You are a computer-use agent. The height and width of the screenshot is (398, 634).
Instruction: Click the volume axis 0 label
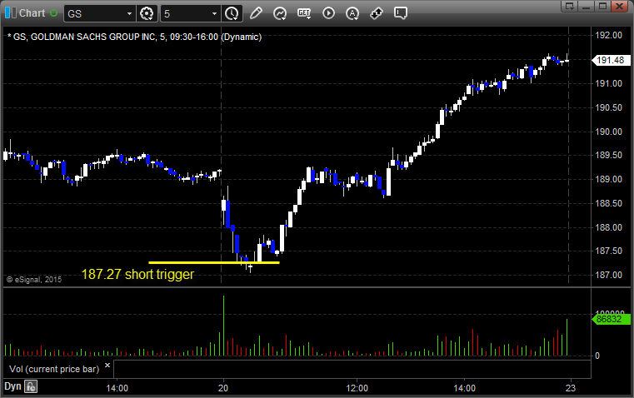pos(597,356)
